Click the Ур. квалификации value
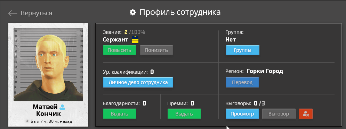346x129 pixels. point(152,72)
